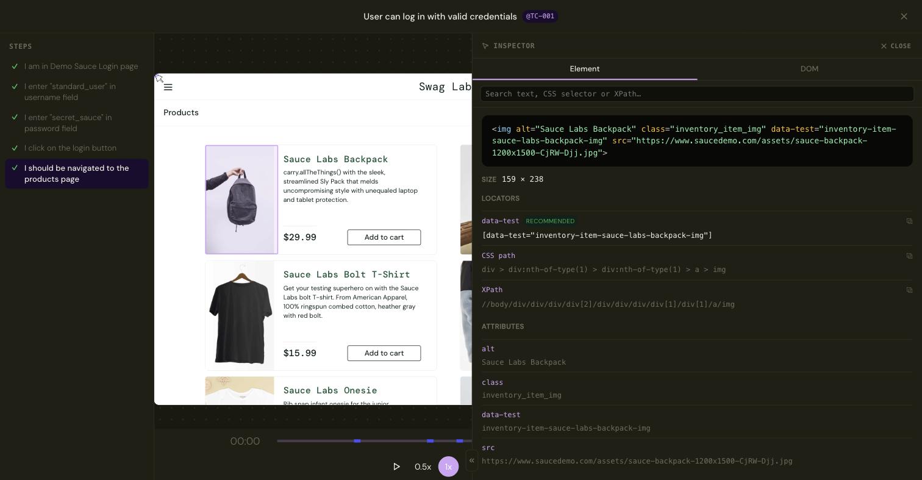Focus the inspector search field
This screenshot has width=922, height=480.
pyautogui.click(x=697, y=94)
